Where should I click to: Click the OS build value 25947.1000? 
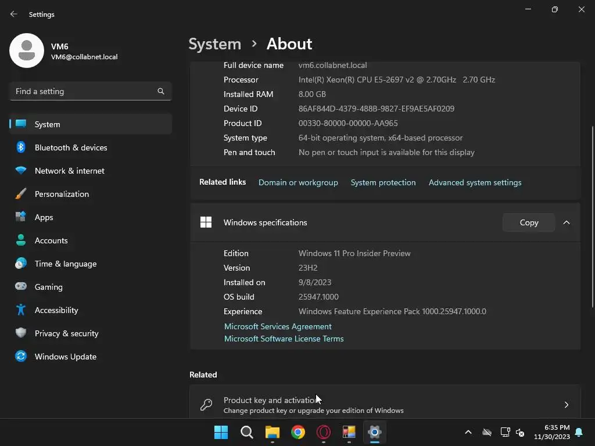[318, 297]
